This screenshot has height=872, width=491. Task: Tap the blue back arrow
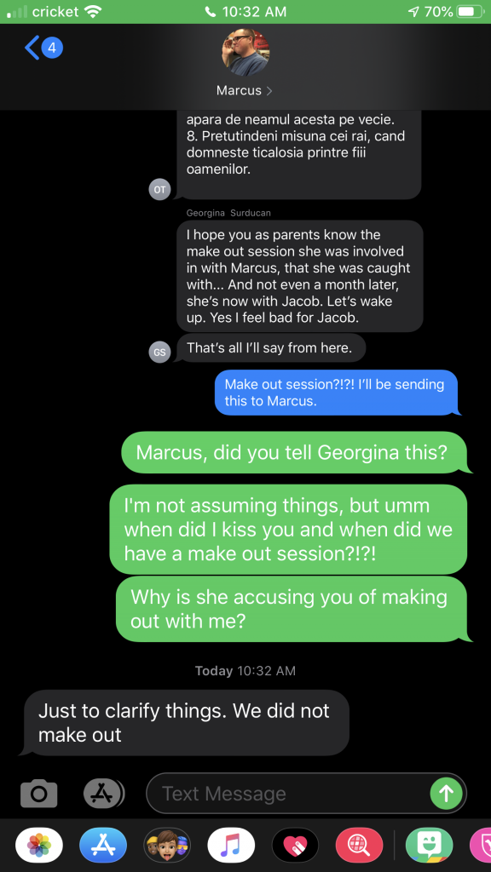point(32,48)
